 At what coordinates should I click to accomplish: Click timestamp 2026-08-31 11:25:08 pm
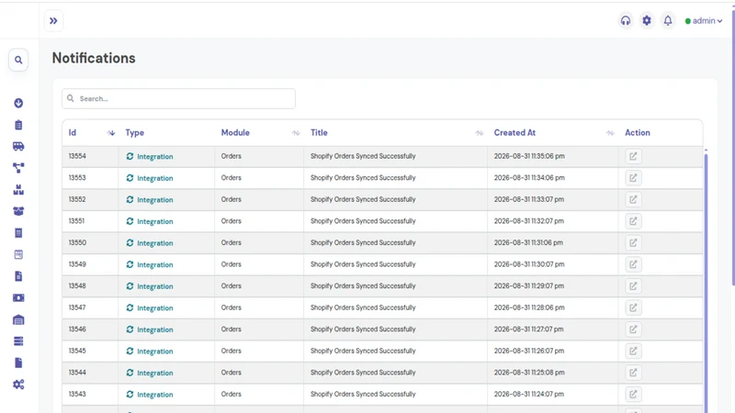click(x=529, y=373)
